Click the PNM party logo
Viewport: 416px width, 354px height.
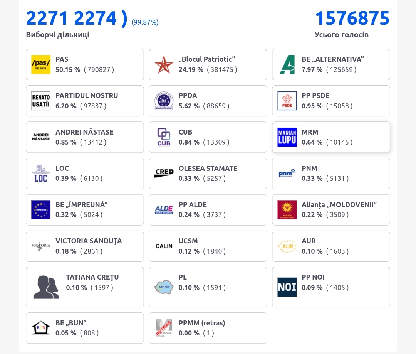click(x=287, y=173)
